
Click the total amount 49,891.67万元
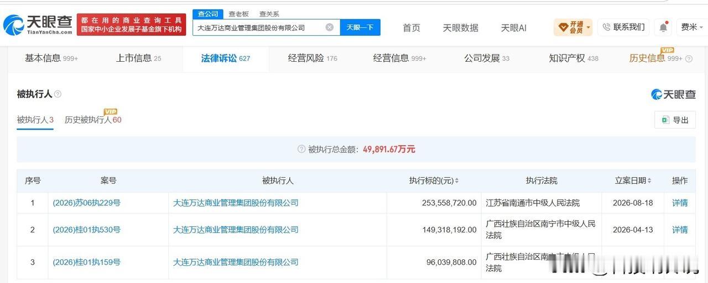[x=389, y=149]
